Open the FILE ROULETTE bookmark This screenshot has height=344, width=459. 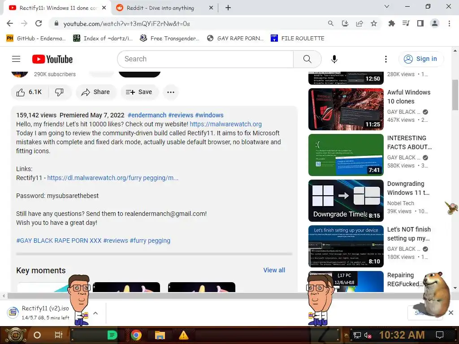point(298,39)
